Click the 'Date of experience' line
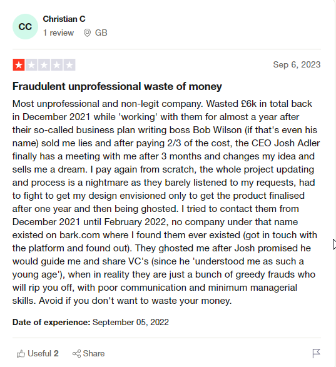Viewport: 336px width, 367px height. click(91, 322)
